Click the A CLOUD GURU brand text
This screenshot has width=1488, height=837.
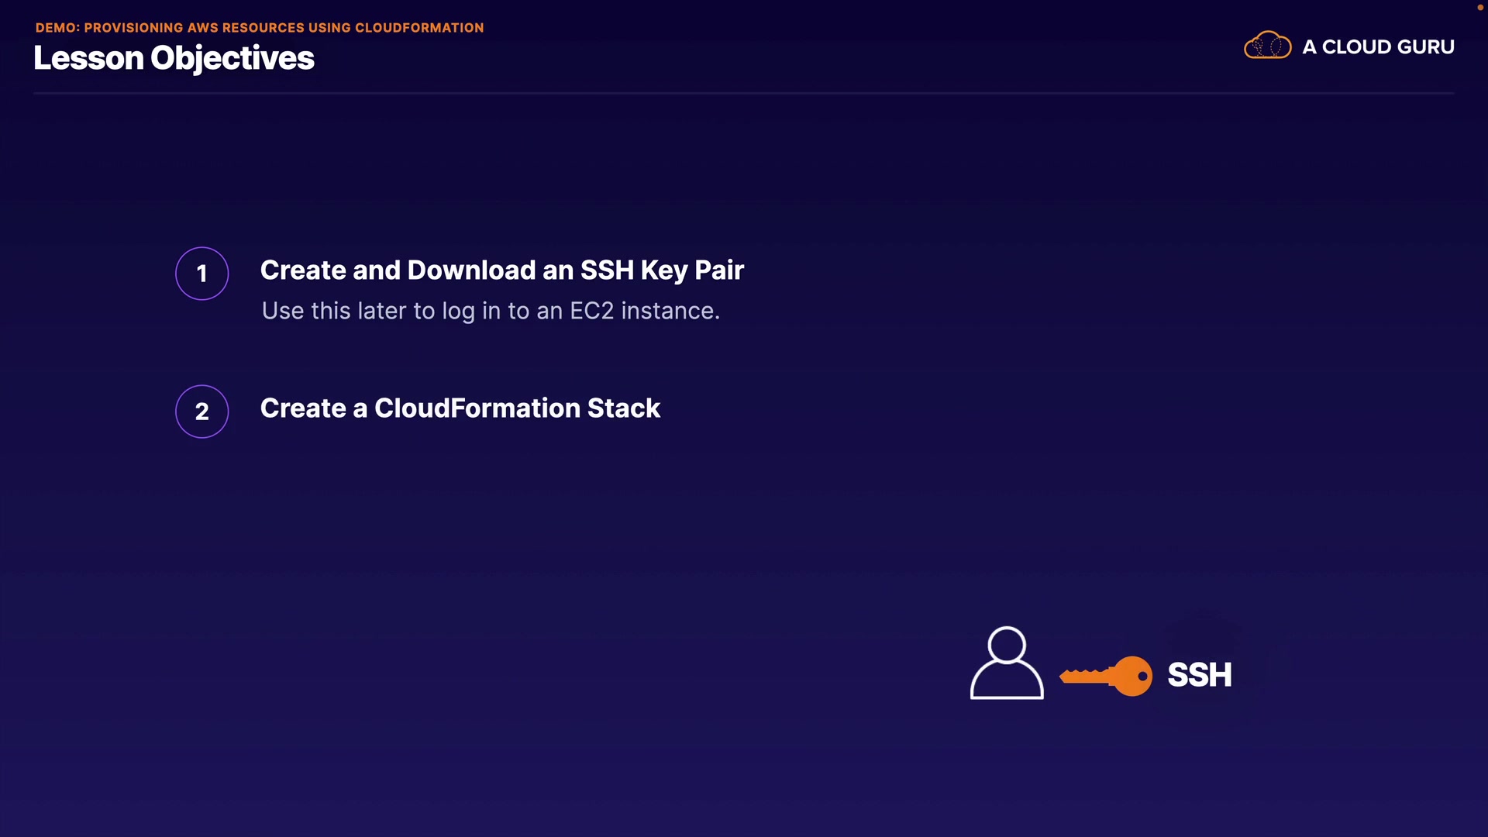[1378, 47]
